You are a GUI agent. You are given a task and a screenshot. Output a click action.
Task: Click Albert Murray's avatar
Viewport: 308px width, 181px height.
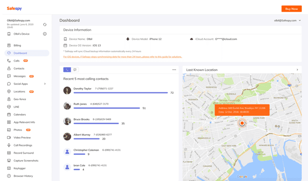(67, 137)
